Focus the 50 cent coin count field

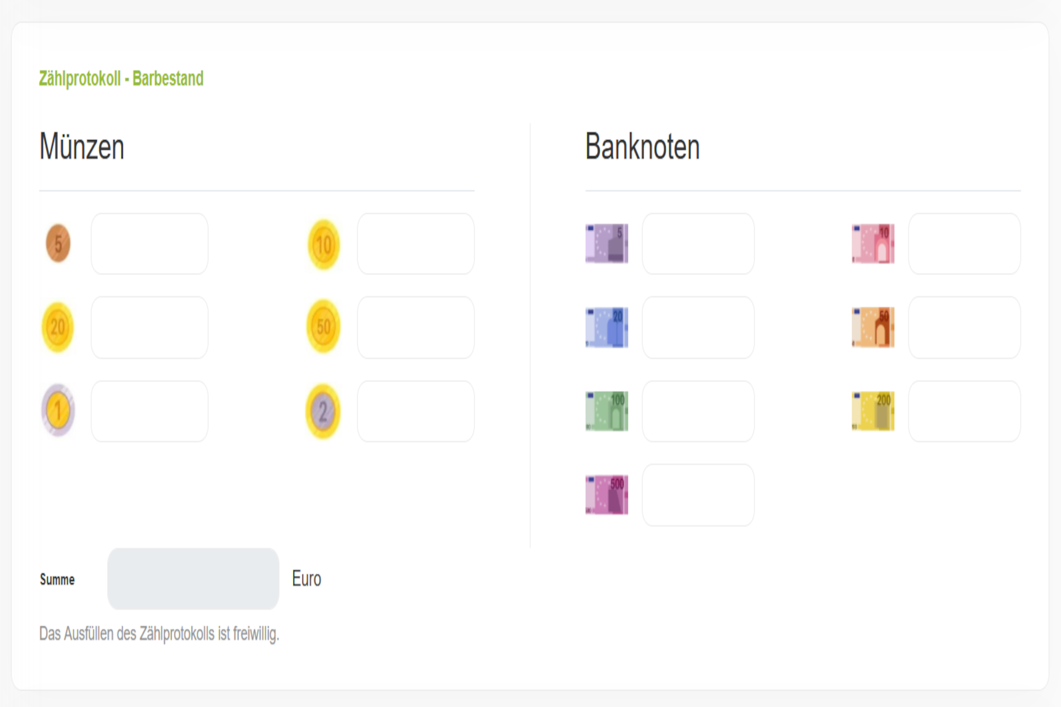416,328
